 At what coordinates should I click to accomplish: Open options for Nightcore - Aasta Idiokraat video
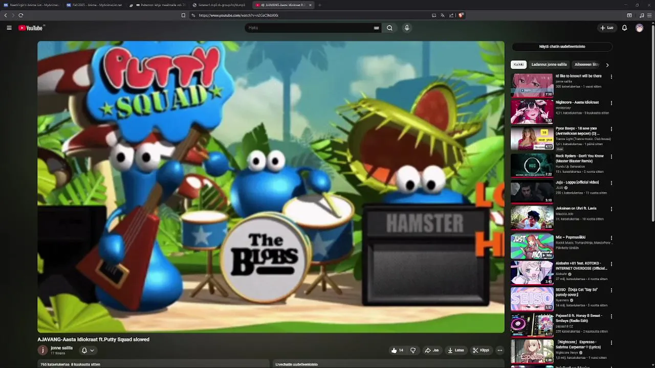coord(611,103)
